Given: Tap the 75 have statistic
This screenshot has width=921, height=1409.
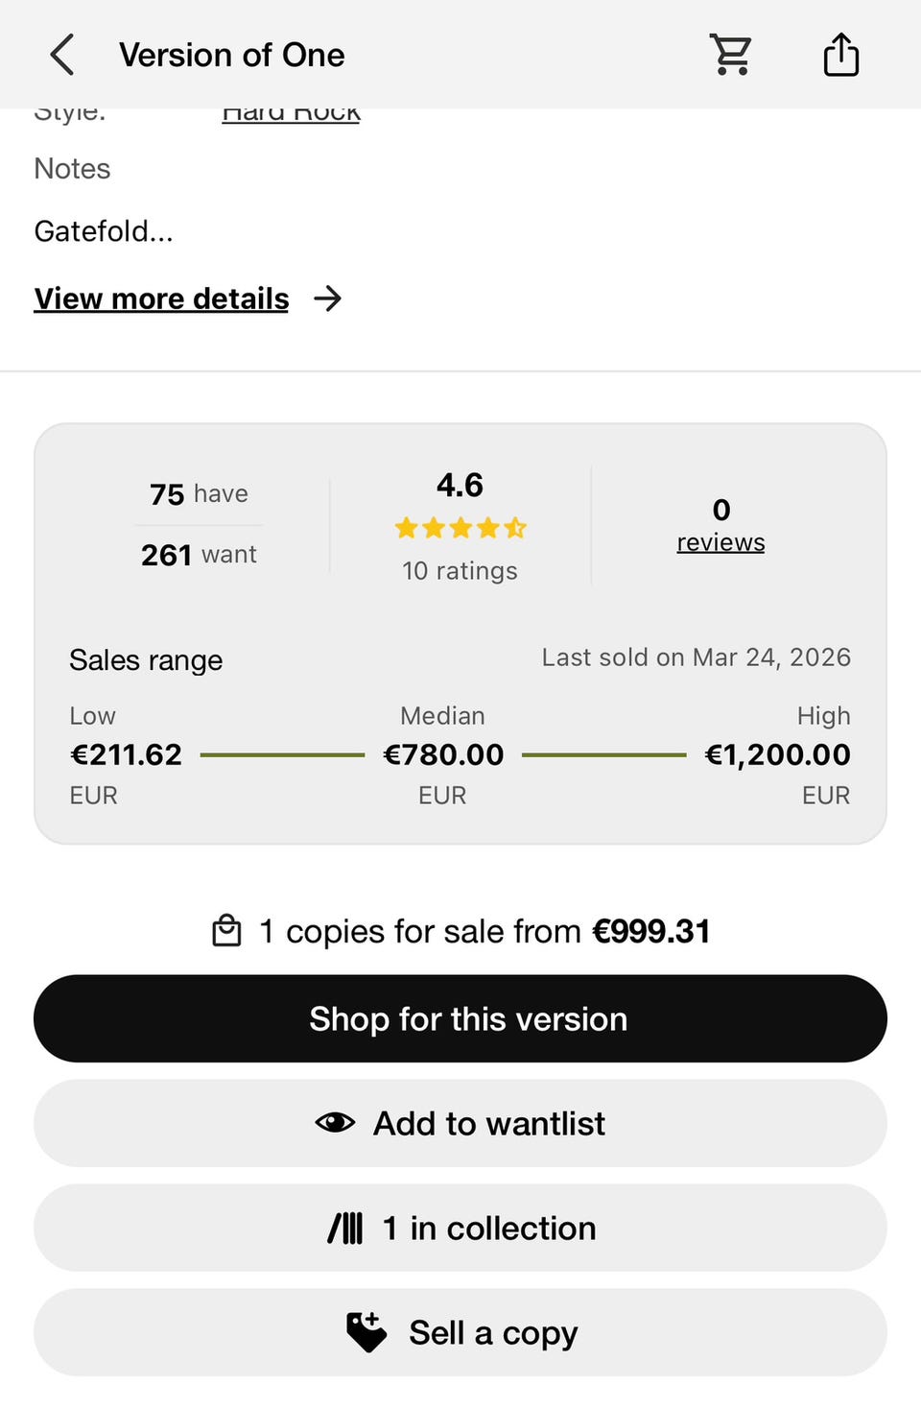Looking at the screenshot, I should tap(199, 494).
